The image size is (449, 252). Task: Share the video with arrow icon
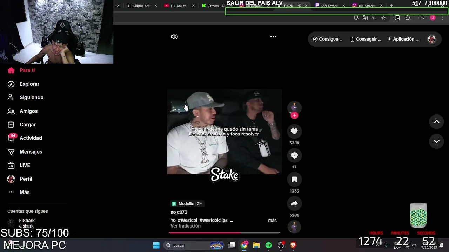(294, 203)
